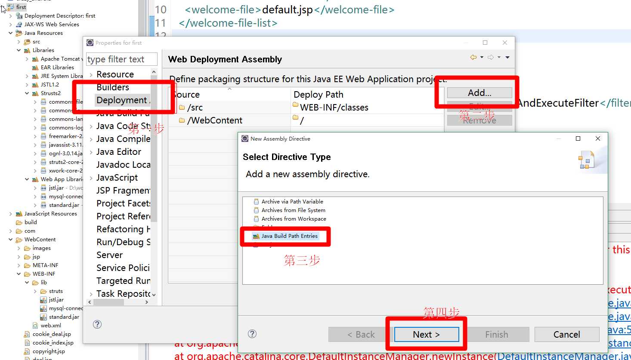631x360 pixels.
Task: Click Next in New Assembly Directive dialog
Action: (x=426, y=335)
